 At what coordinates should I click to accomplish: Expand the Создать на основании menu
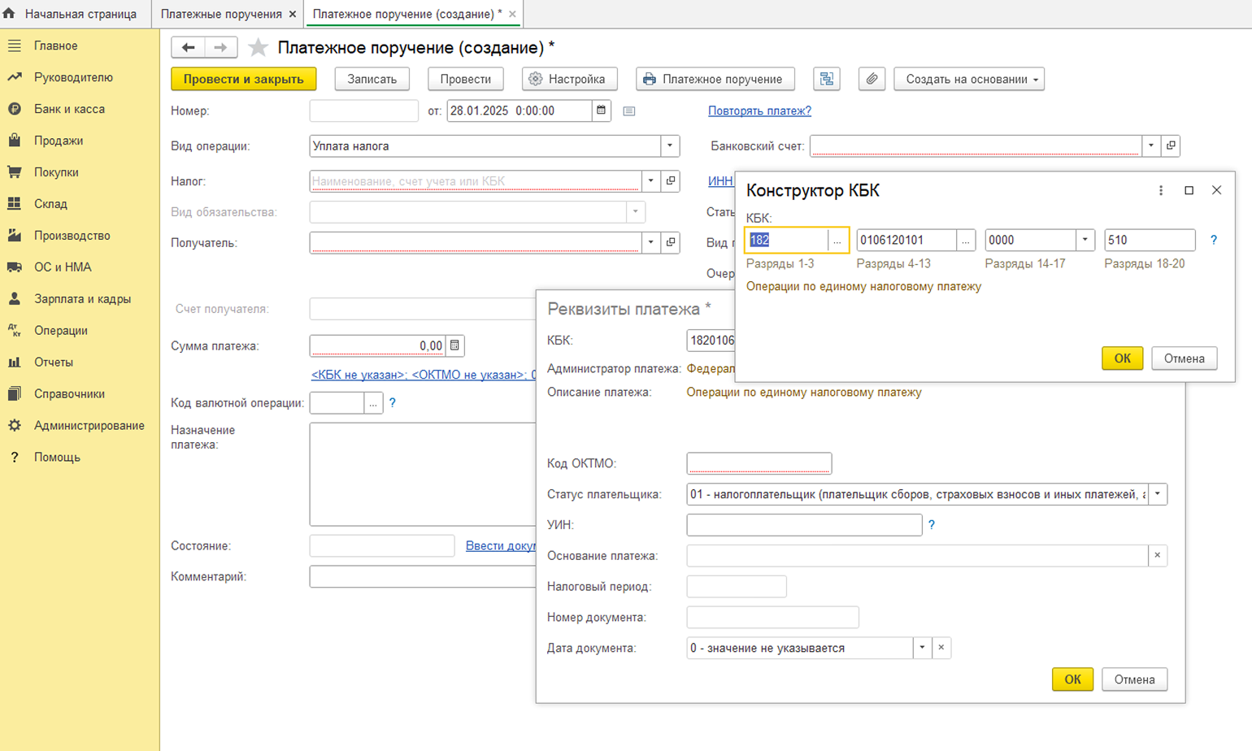(x=969, y=79)
